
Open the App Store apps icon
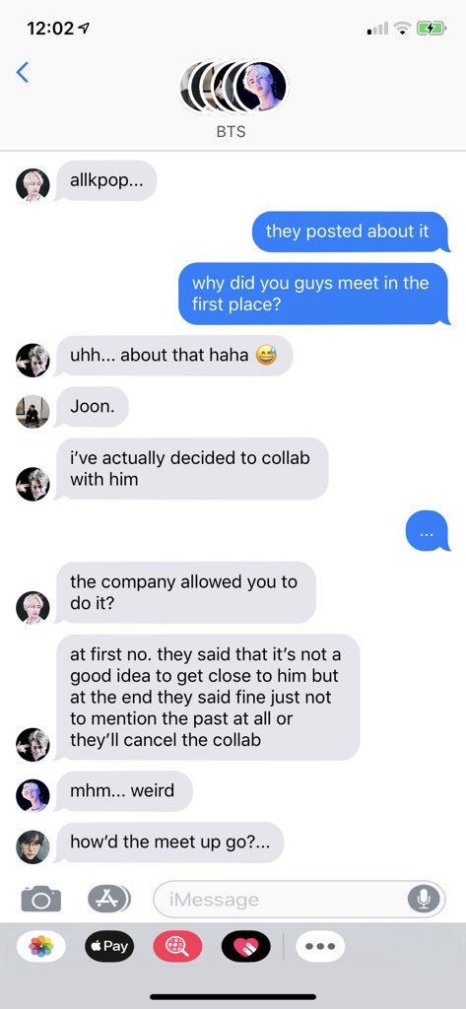pyautogui.click(x=108, y=899)
